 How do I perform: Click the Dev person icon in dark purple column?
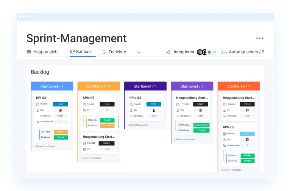[131, 110]
